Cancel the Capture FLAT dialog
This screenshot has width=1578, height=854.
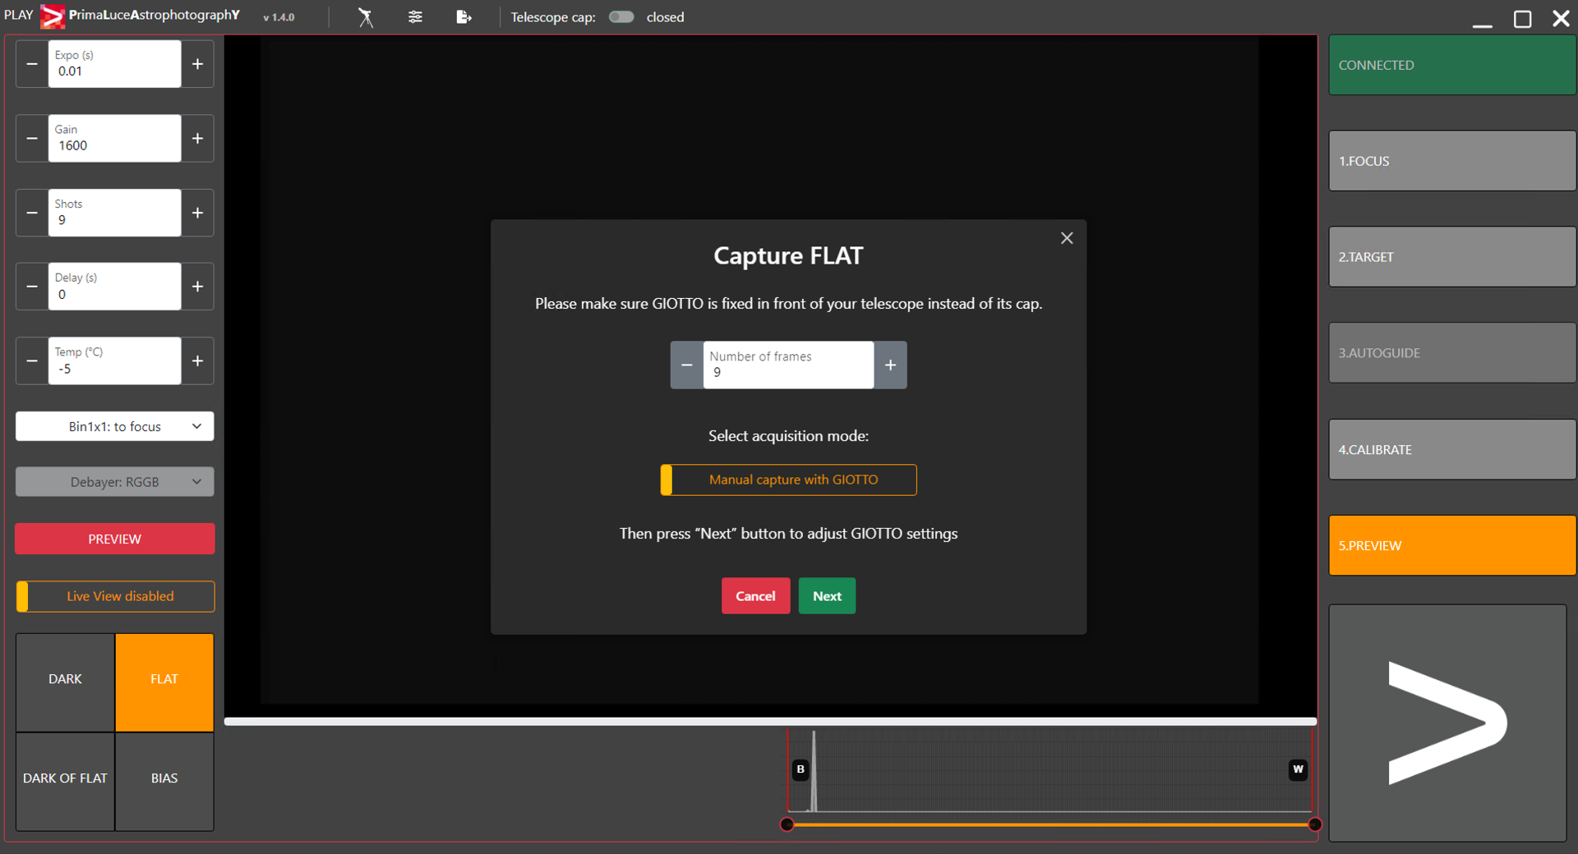(x=755, y=596)
